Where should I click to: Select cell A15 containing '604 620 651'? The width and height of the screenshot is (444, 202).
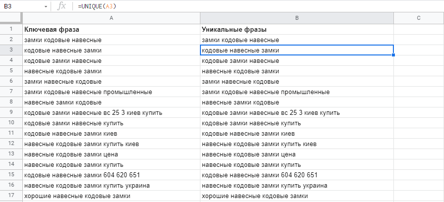(x=111, y=175)
